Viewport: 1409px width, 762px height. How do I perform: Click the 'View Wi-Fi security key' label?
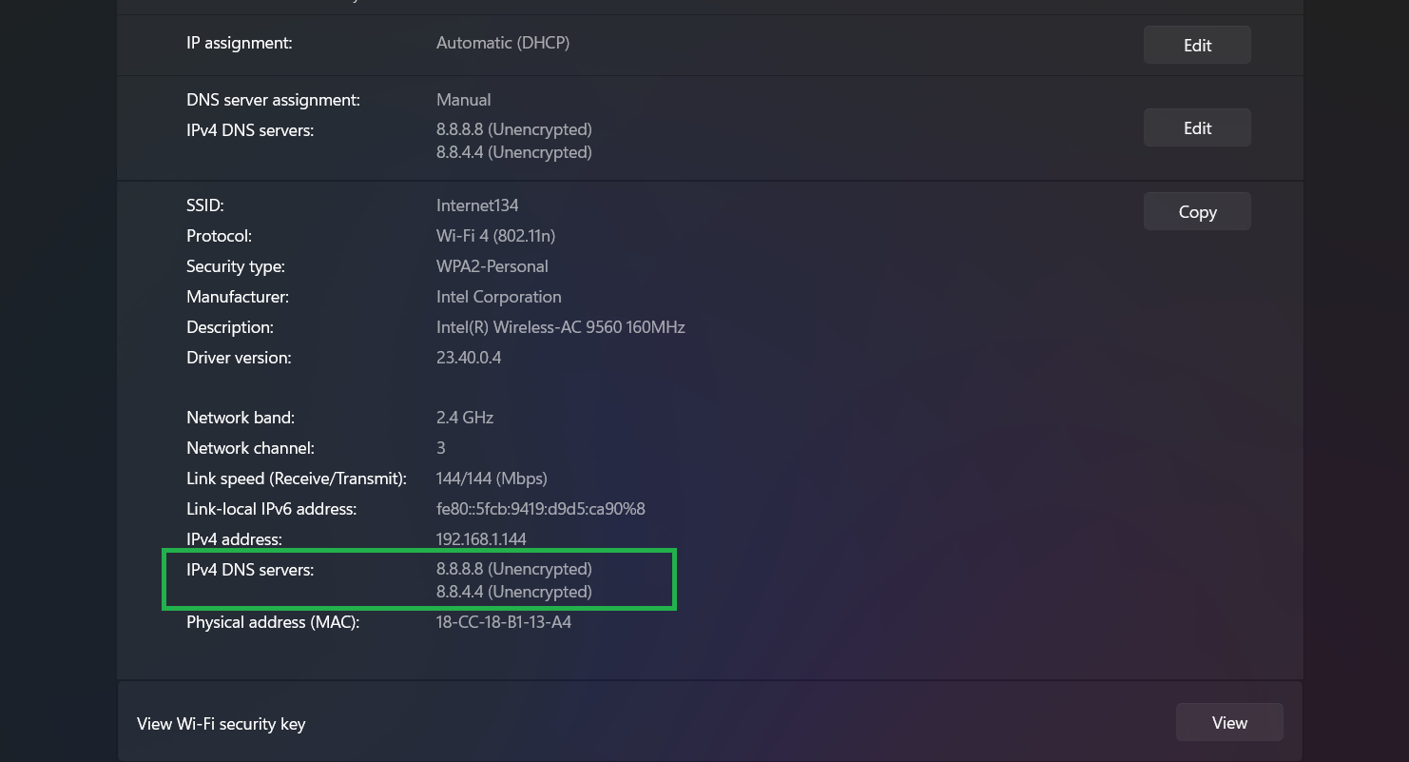tap(222, 724)
